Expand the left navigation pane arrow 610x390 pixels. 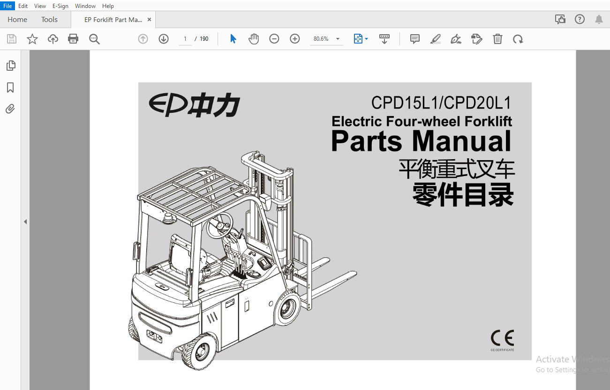point(25,221)
